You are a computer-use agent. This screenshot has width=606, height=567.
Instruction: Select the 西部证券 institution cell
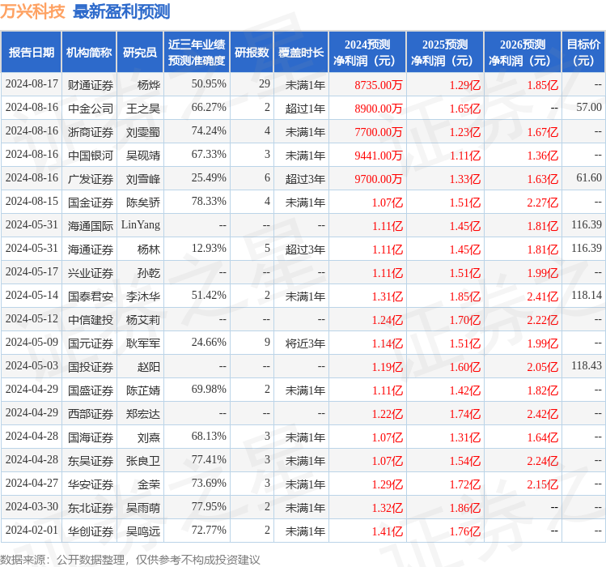point(91,414)
